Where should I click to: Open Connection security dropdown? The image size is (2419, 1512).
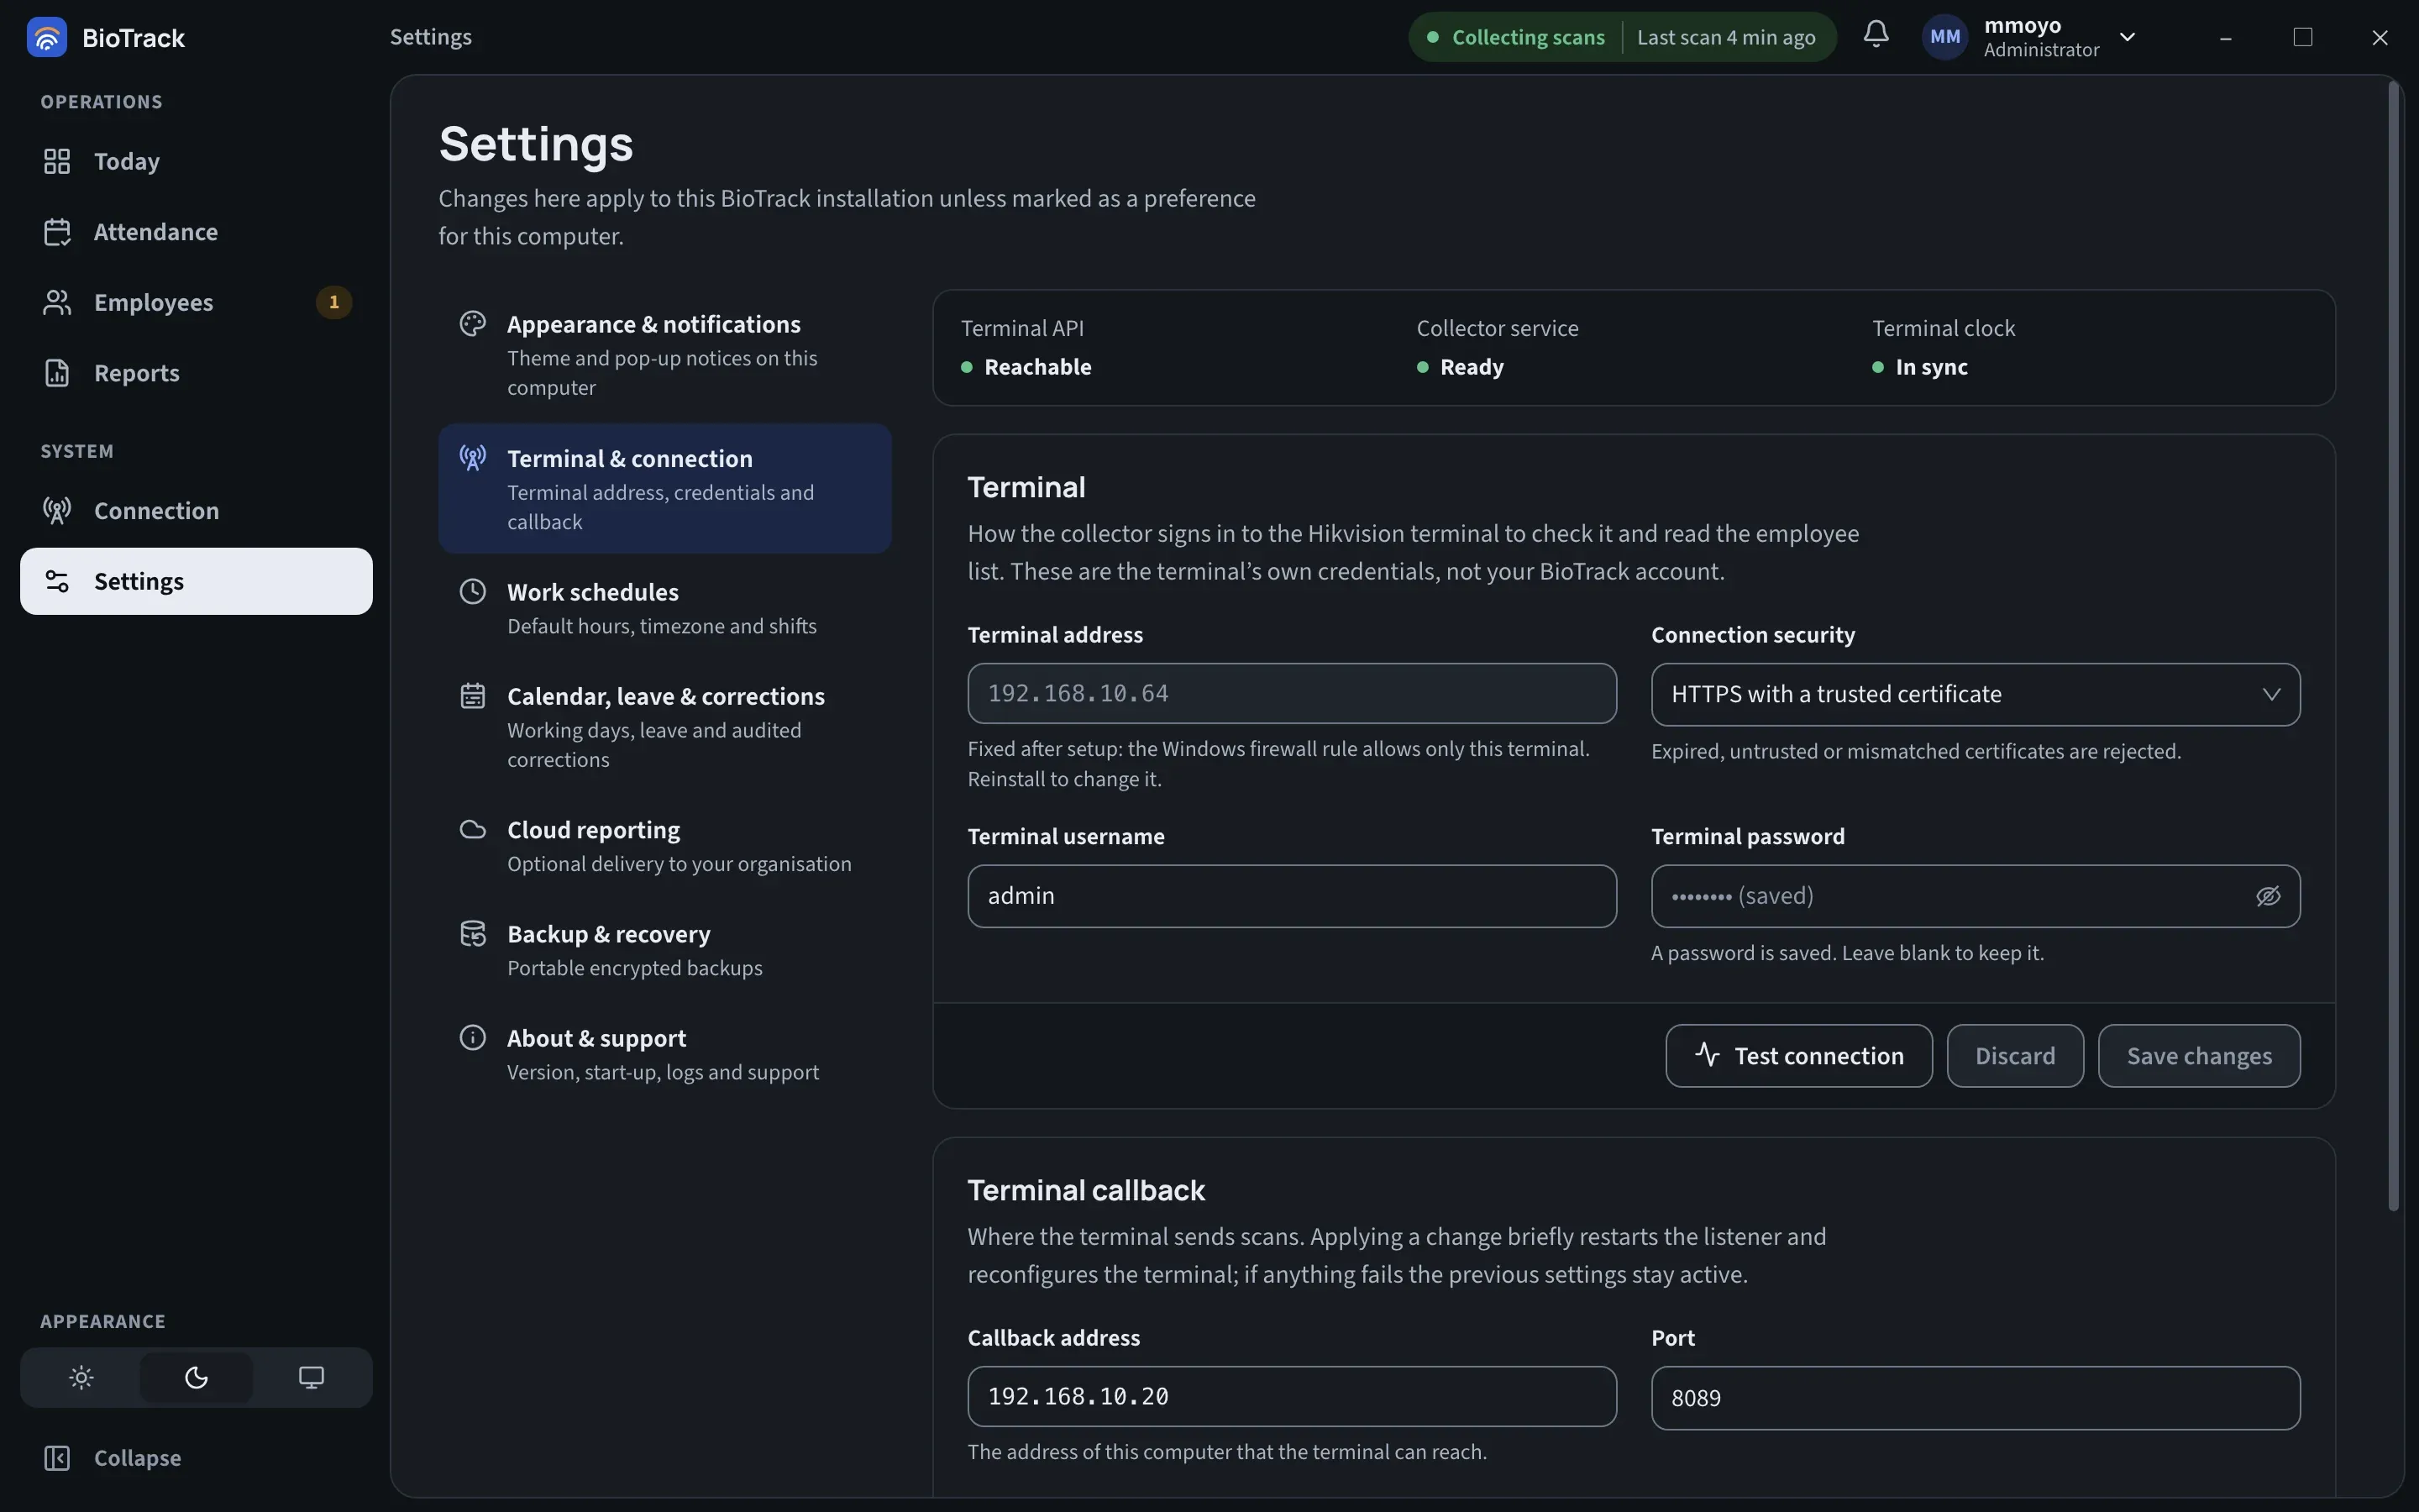(x=1976, y=694)
